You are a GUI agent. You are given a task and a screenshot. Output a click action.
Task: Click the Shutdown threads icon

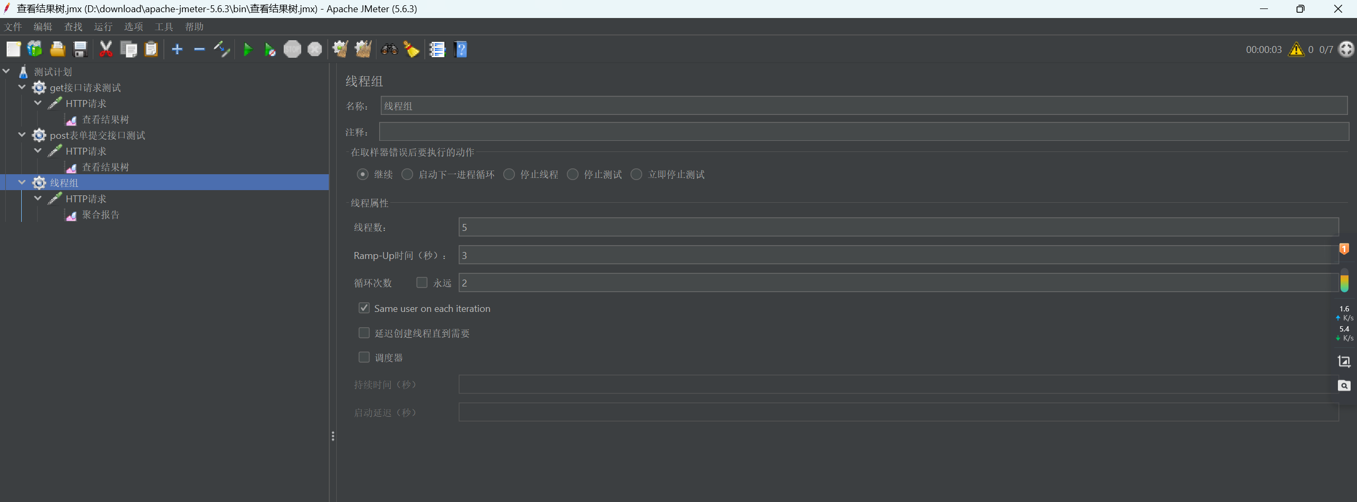(315, 49)
